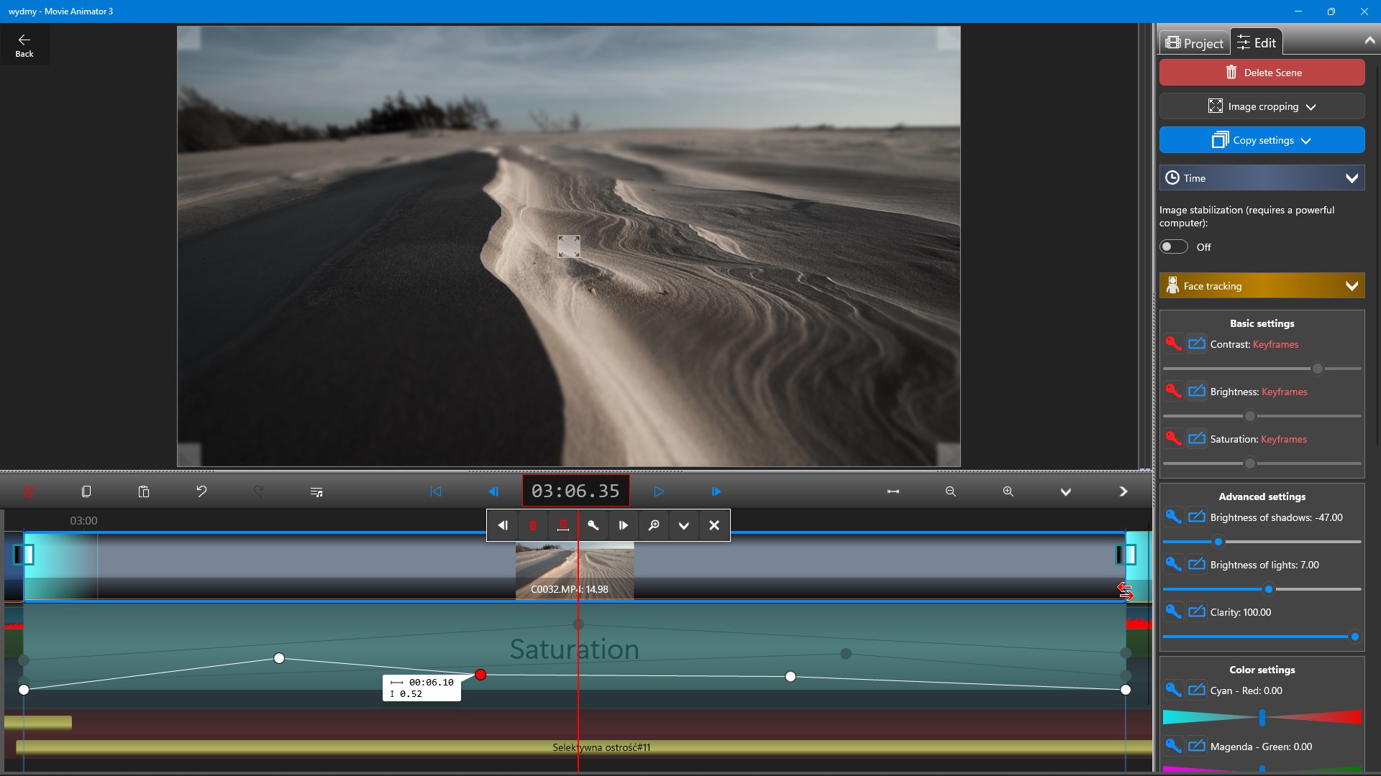
Task: Toggle the checkbox next to Brightness of shadows
Action: tap(1198, 517)
